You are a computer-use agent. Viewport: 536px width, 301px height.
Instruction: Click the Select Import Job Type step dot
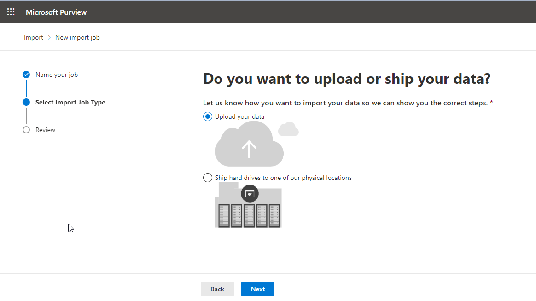(x=26, y=102)
